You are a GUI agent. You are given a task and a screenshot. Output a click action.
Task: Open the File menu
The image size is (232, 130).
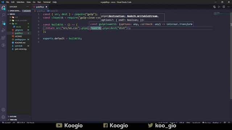pos(7,2)
